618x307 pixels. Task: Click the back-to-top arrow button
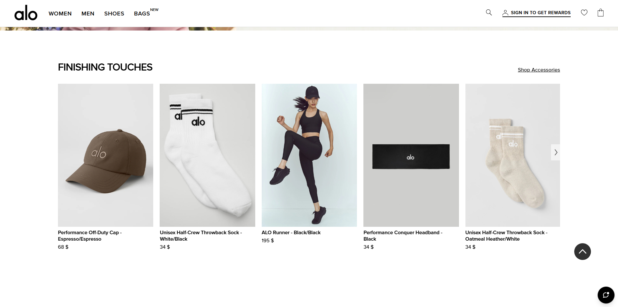583,252
